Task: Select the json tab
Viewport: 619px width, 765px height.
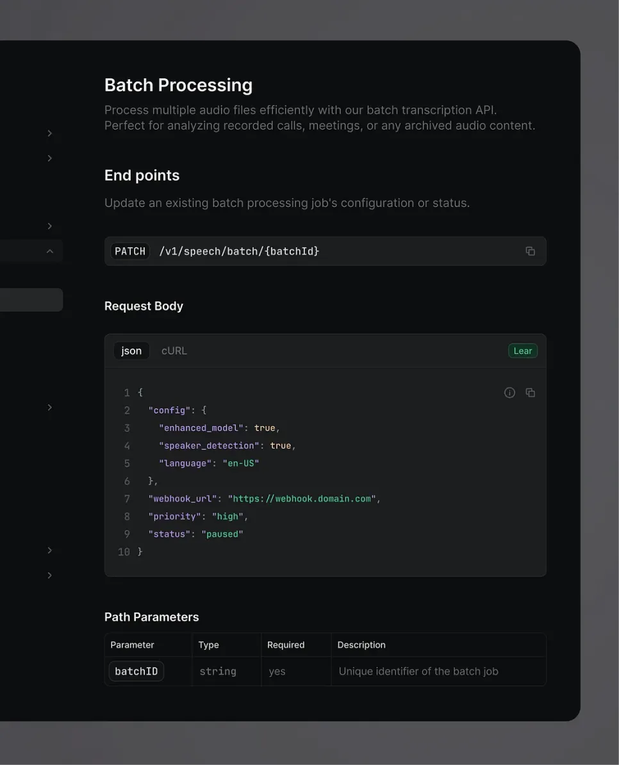Action: coord(131,350)
